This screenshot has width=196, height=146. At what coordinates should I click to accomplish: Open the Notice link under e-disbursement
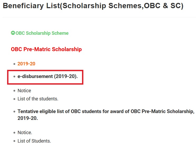(24, 91)
